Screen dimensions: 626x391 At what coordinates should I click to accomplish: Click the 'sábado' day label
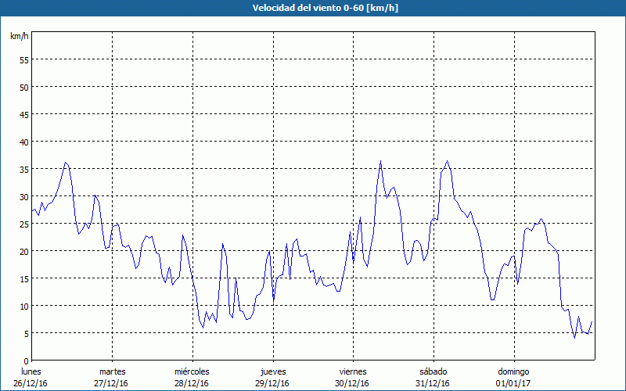(x=433, y=371)
